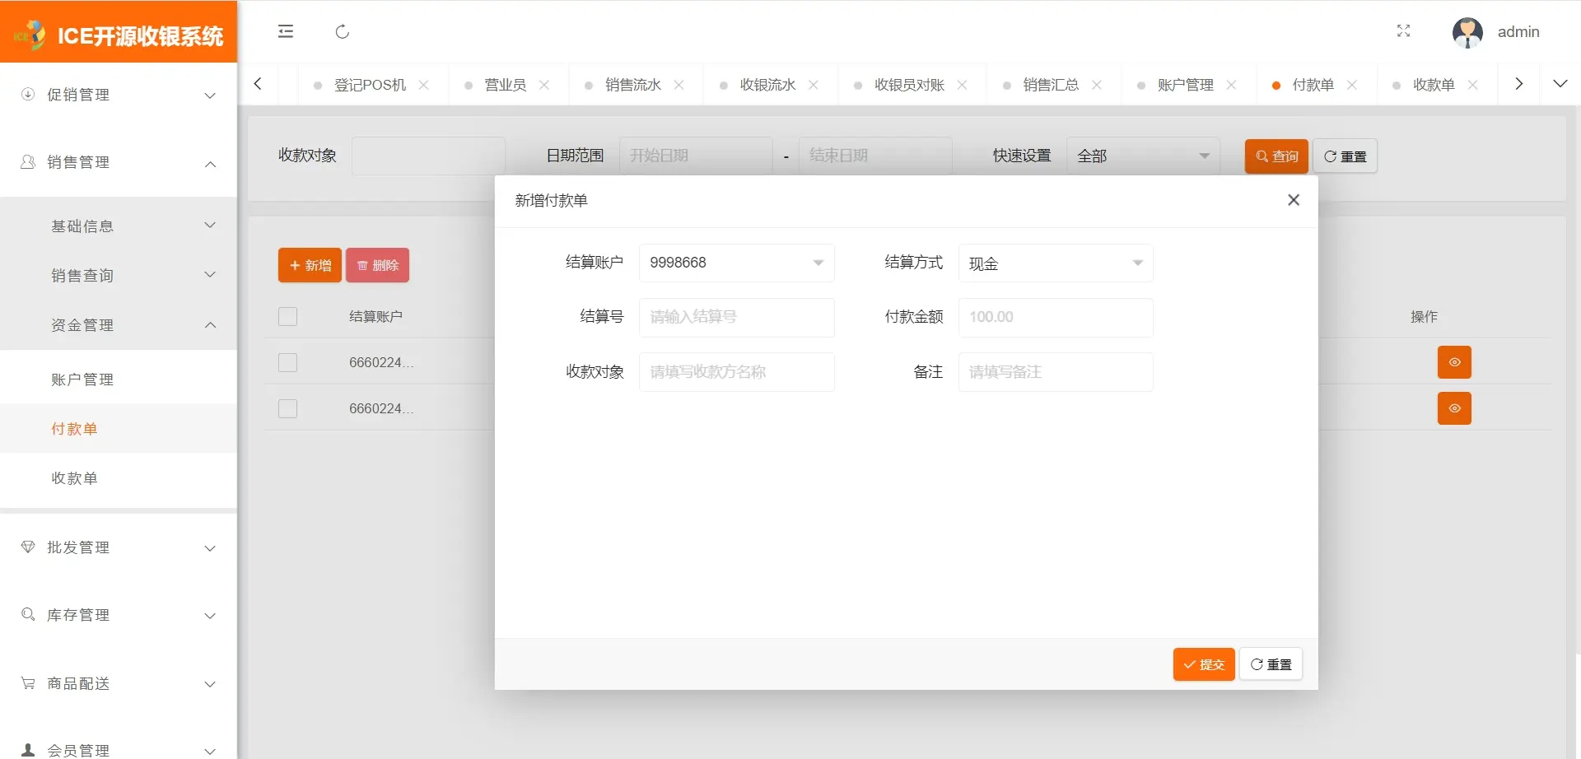1581x759 pixels.
Task: Expand the 会员管理 menu
Action: pyautogui.click(x=119, y=750)
